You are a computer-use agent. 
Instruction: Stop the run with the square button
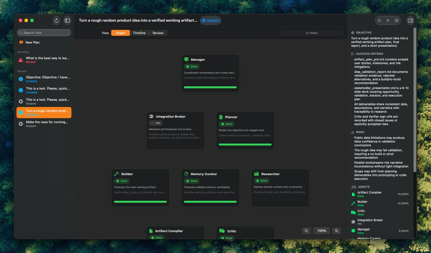(x=397, y=20)
